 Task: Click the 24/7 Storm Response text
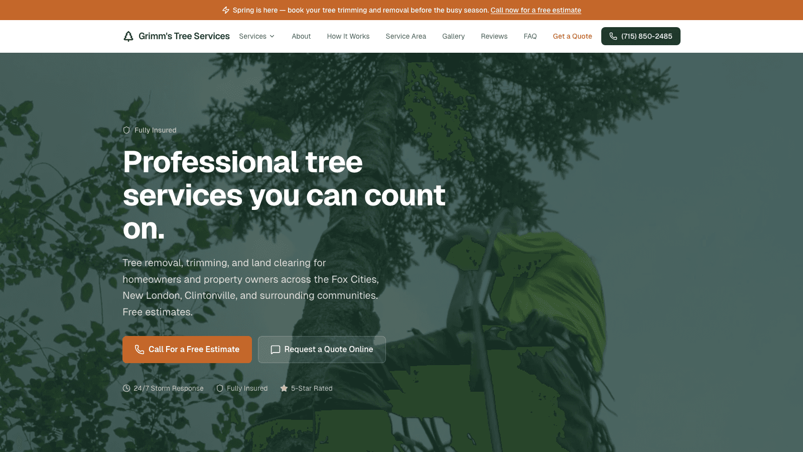point(169,388)
